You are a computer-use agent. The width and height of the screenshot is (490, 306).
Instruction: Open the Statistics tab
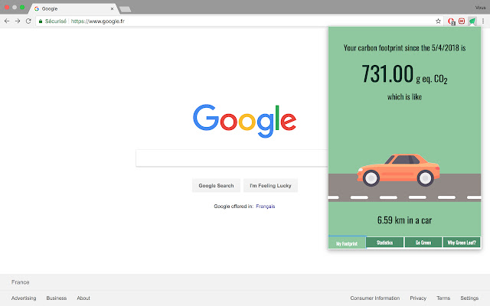click(384, 243)
